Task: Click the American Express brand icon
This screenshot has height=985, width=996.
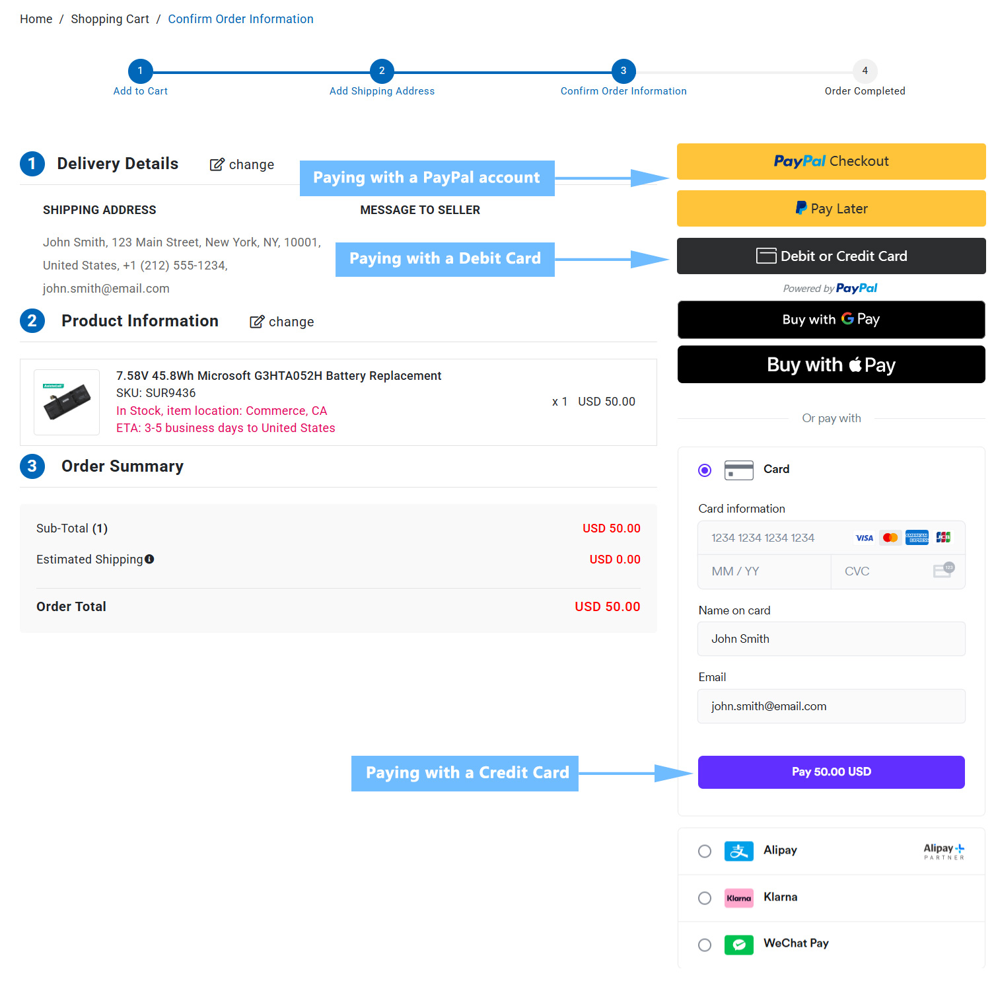Action: [917, 538]
